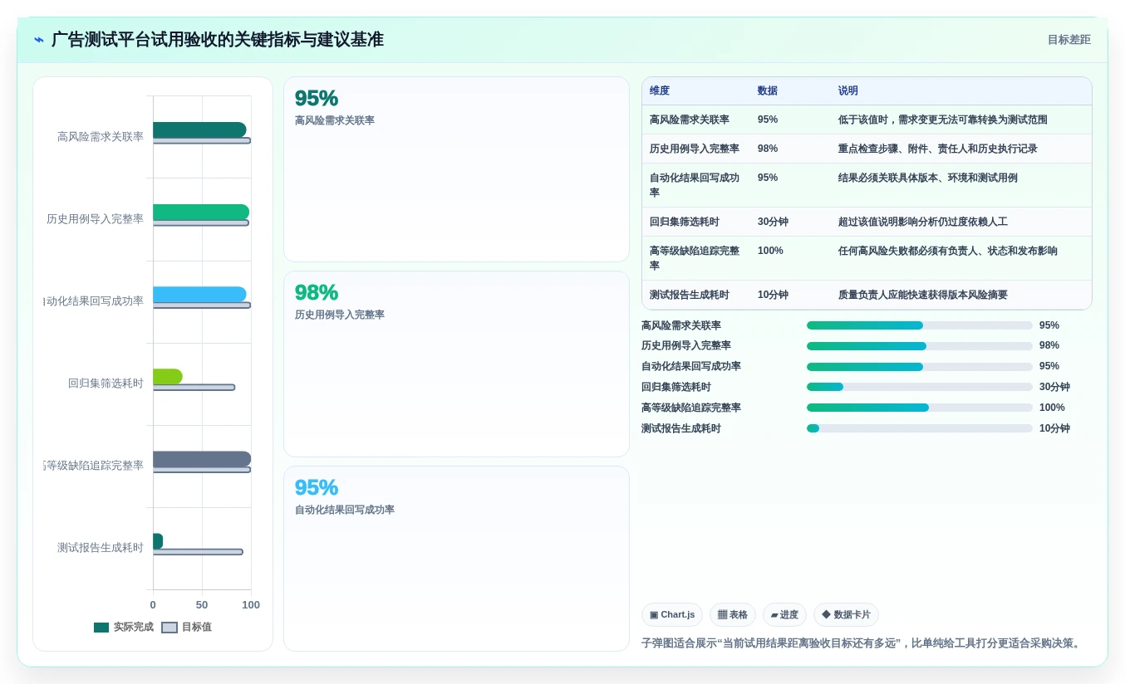Open the 98% 历史用例导入完整率 data card
Viewport: 1125px width, 684px height.
coord(456,364)
